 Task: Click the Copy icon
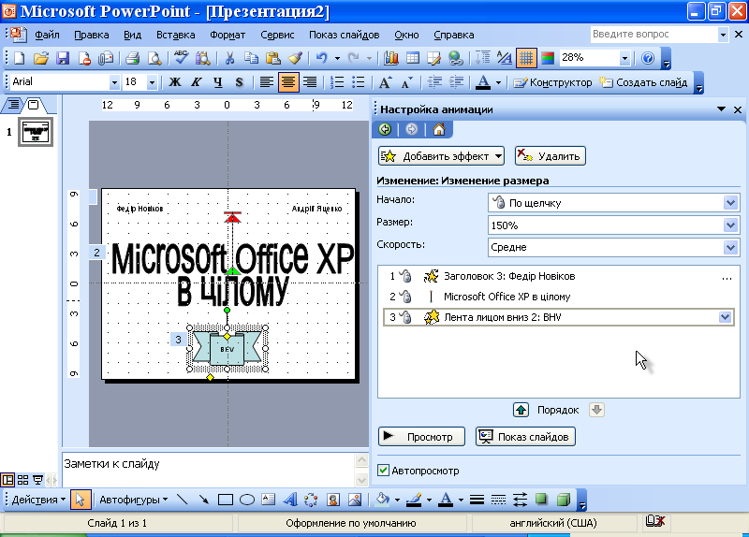click(251, 58)
